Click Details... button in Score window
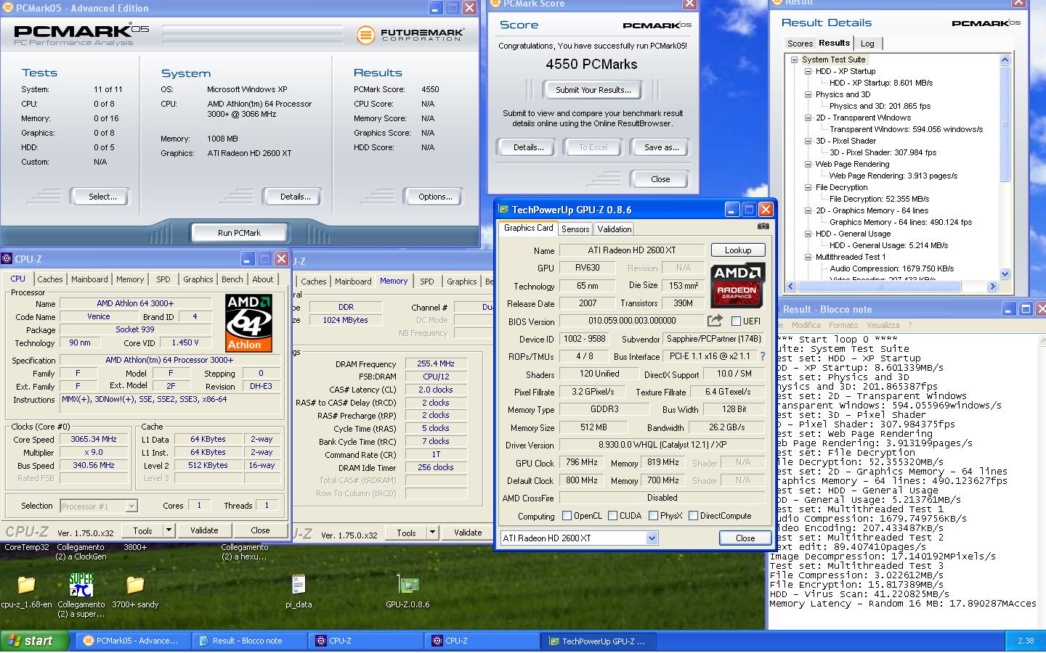The width and height of the screenshot is (1046, 653). (528, 147)
